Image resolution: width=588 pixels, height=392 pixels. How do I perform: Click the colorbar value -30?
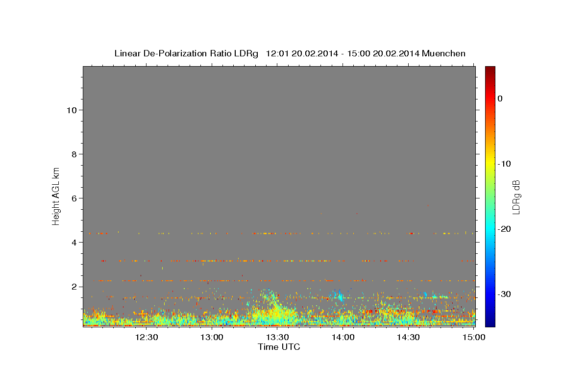pyautogui.click(x=504, y=294)
